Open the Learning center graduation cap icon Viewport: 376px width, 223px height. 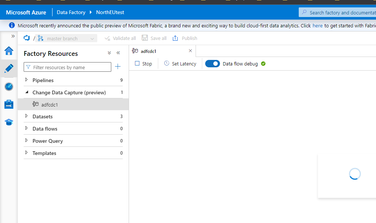pos(9,122)
